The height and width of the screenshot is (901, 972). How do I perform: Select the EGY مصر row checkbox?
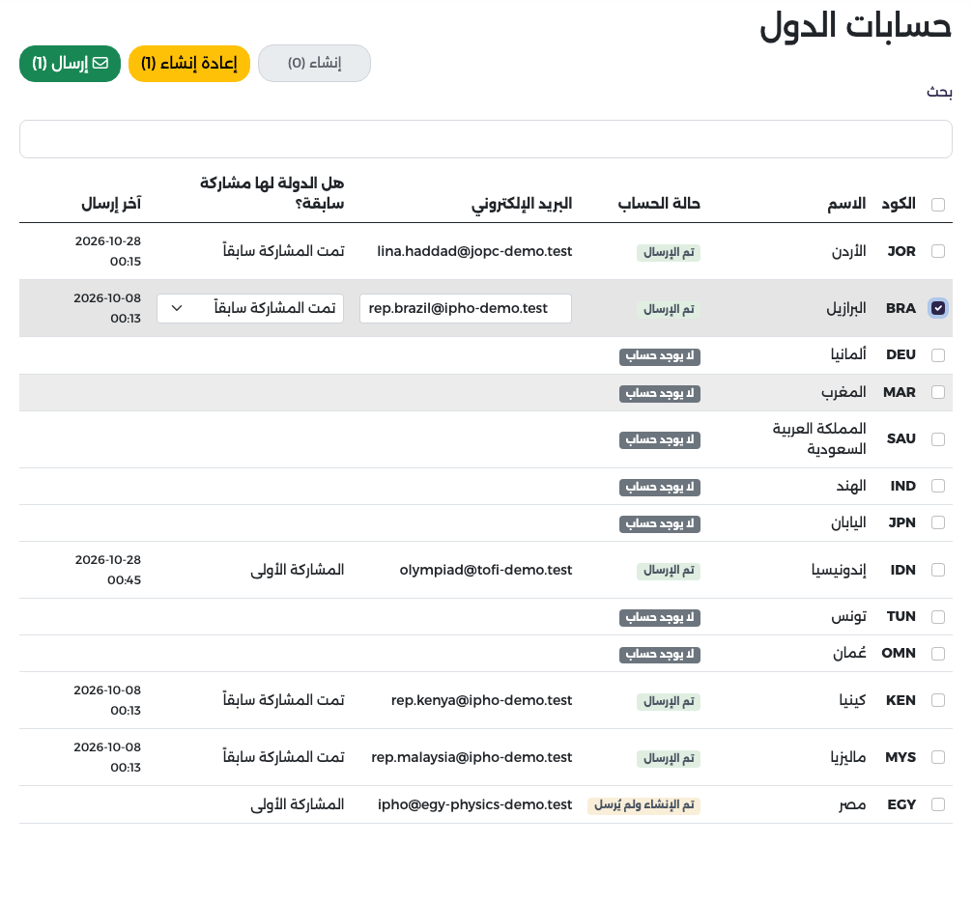point(938,804)
